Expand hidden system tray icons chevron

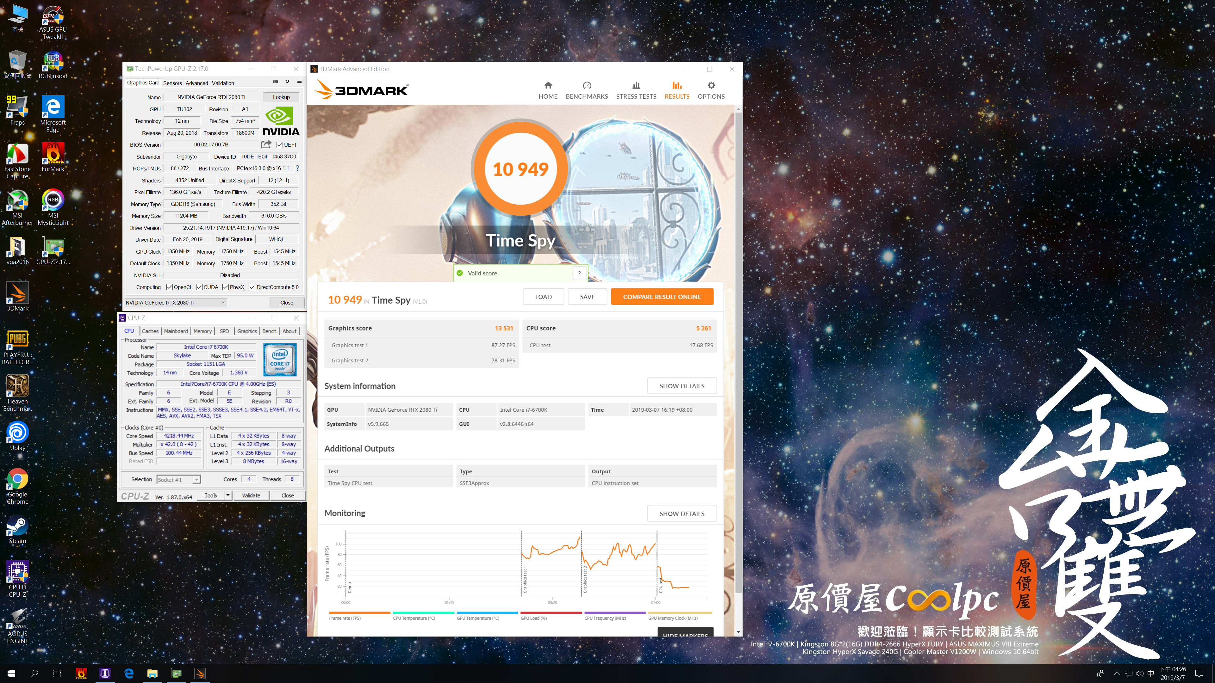(x=1117, y=674)
